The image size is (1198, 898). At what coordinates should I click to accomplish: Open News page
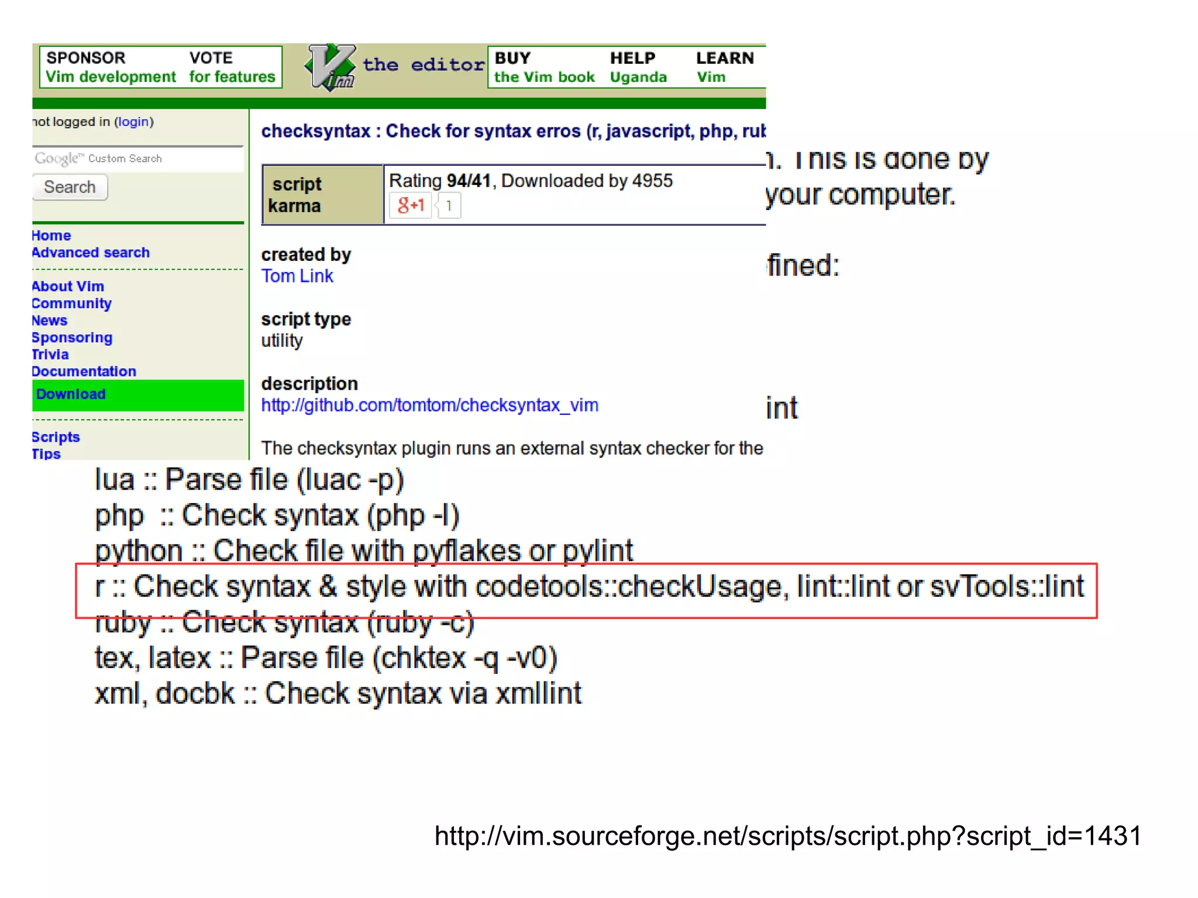50,321
